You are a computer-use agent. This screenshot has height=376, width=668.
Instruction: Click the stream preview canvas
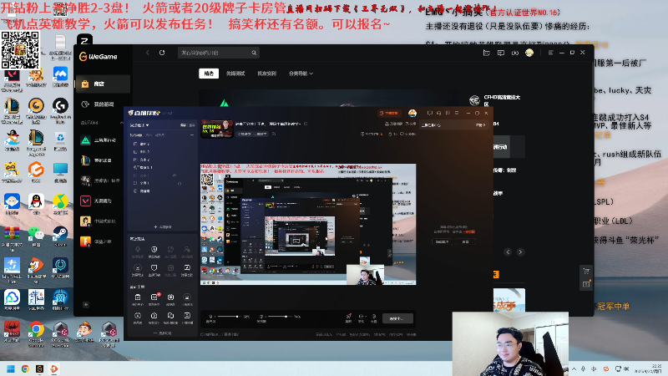pos(308,224)
